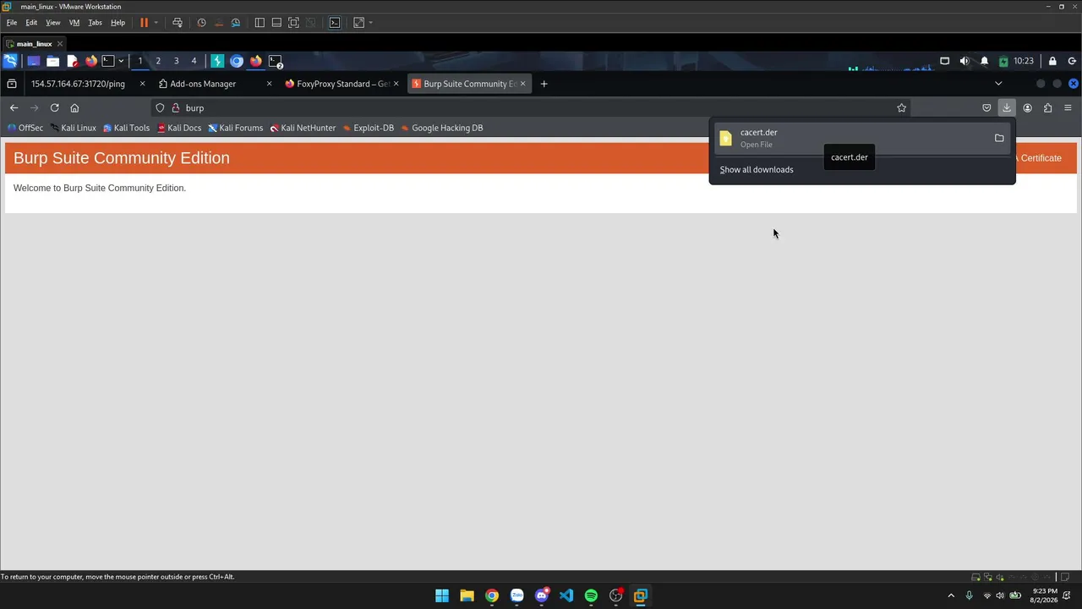Switch to the FoxyProxy Standard tab
This screenshot has height=609, width=1082.
click(x=342, y=84)
